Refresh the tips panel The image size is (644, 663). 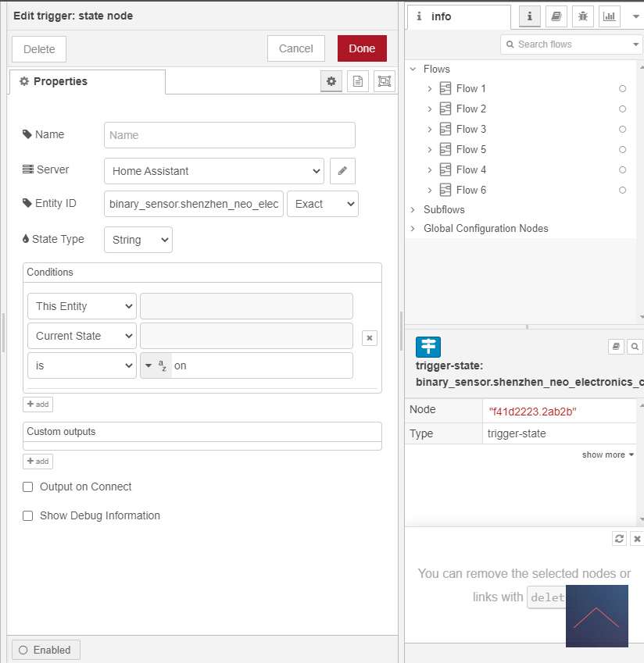tap(619, 539)
